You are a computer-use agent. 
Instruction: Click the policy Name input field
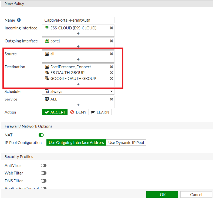(78, 20)
